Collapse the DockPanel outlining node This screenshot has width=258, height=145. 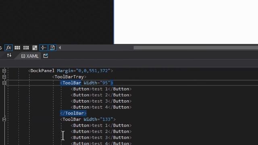click(4, 71)
